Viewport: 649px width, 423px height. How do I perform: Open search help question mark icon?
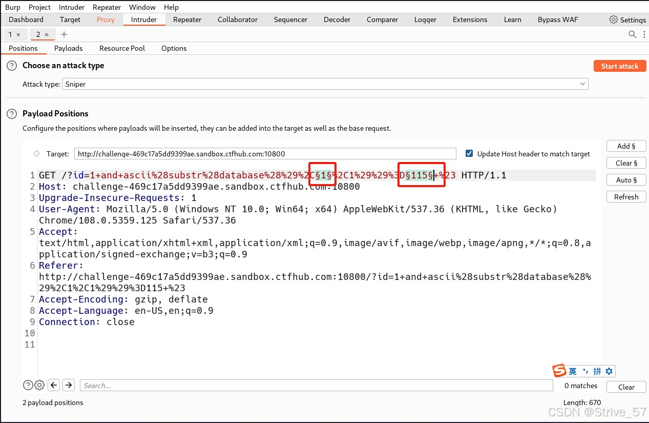click(x=28, y=385)
